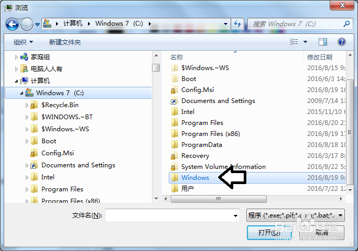Viewport: 358px width, 251px height.
Task: Click the change view icon
Action: pyautogui.click(x=294, y=42)
